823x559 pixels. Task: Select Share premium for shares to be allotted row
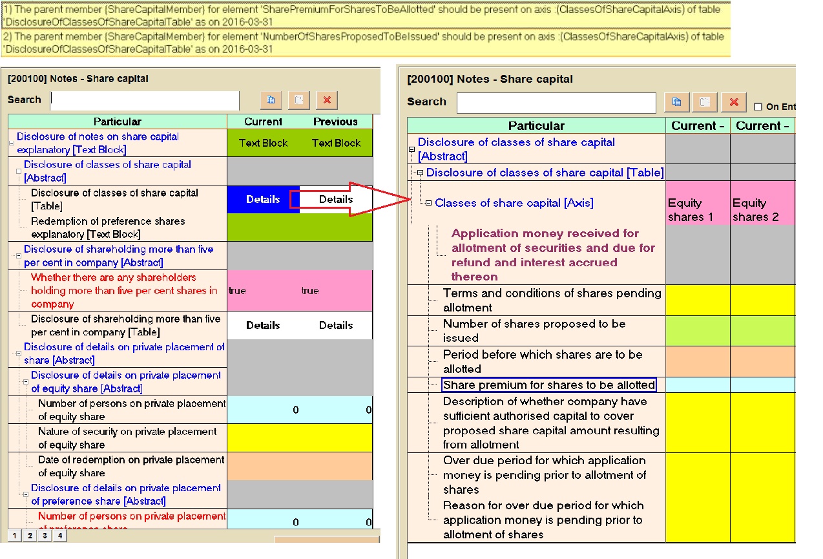(548, 385)
